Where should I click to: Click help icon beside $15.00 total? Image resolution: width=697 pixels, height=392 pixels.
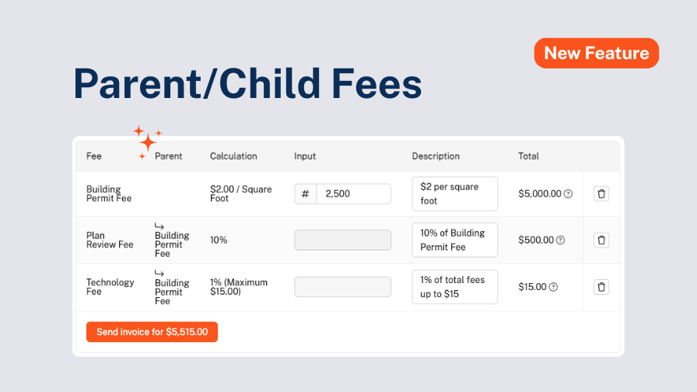(x=553, y=287)
